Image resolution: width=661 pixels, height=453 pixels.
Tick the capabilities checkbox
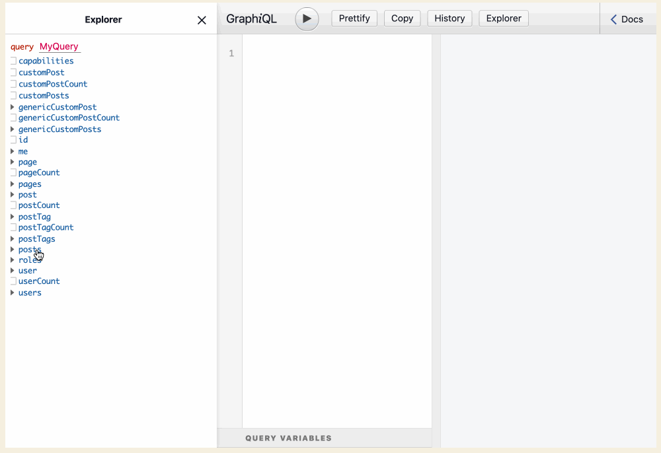coord(13,61)
